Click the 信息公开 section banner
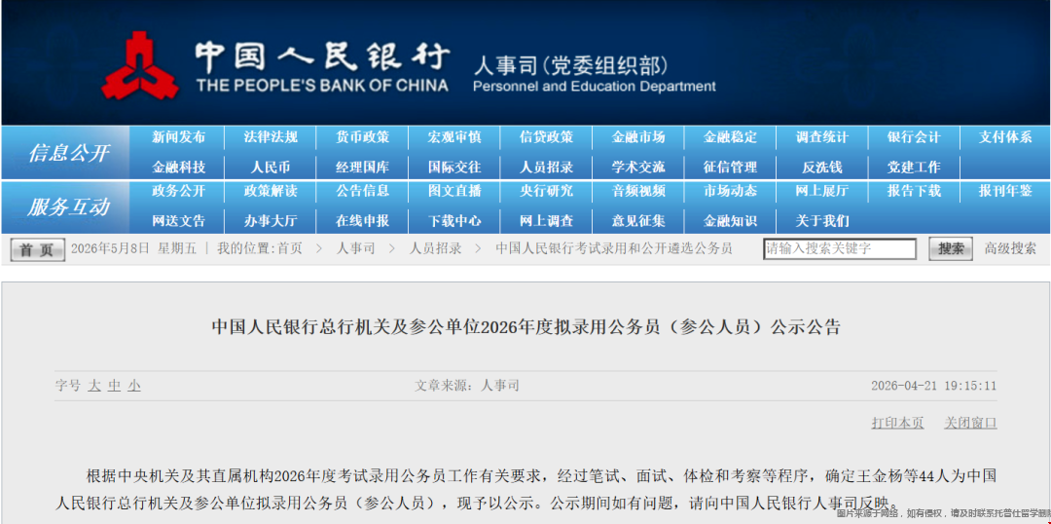This screenshot has width=1051, height=524. point(68,152)
